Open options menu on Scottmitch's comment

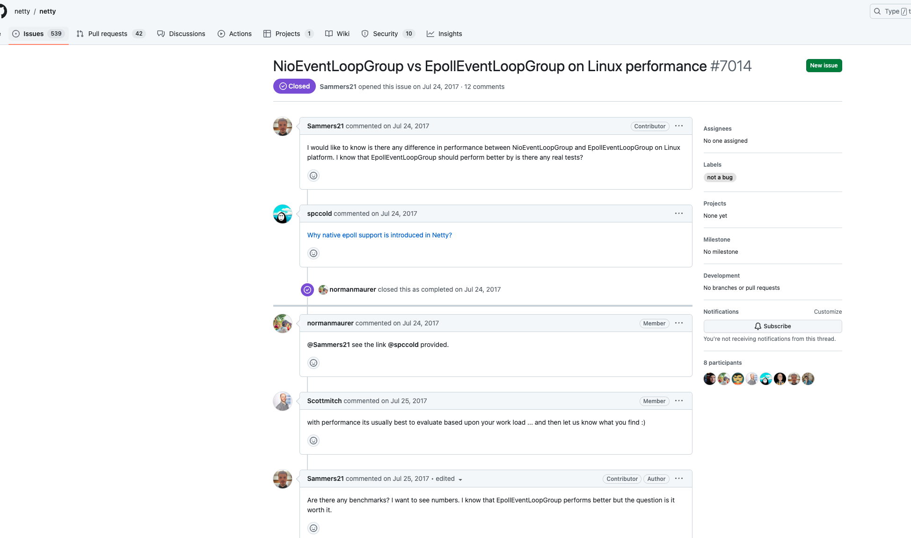tap(679, 401)
